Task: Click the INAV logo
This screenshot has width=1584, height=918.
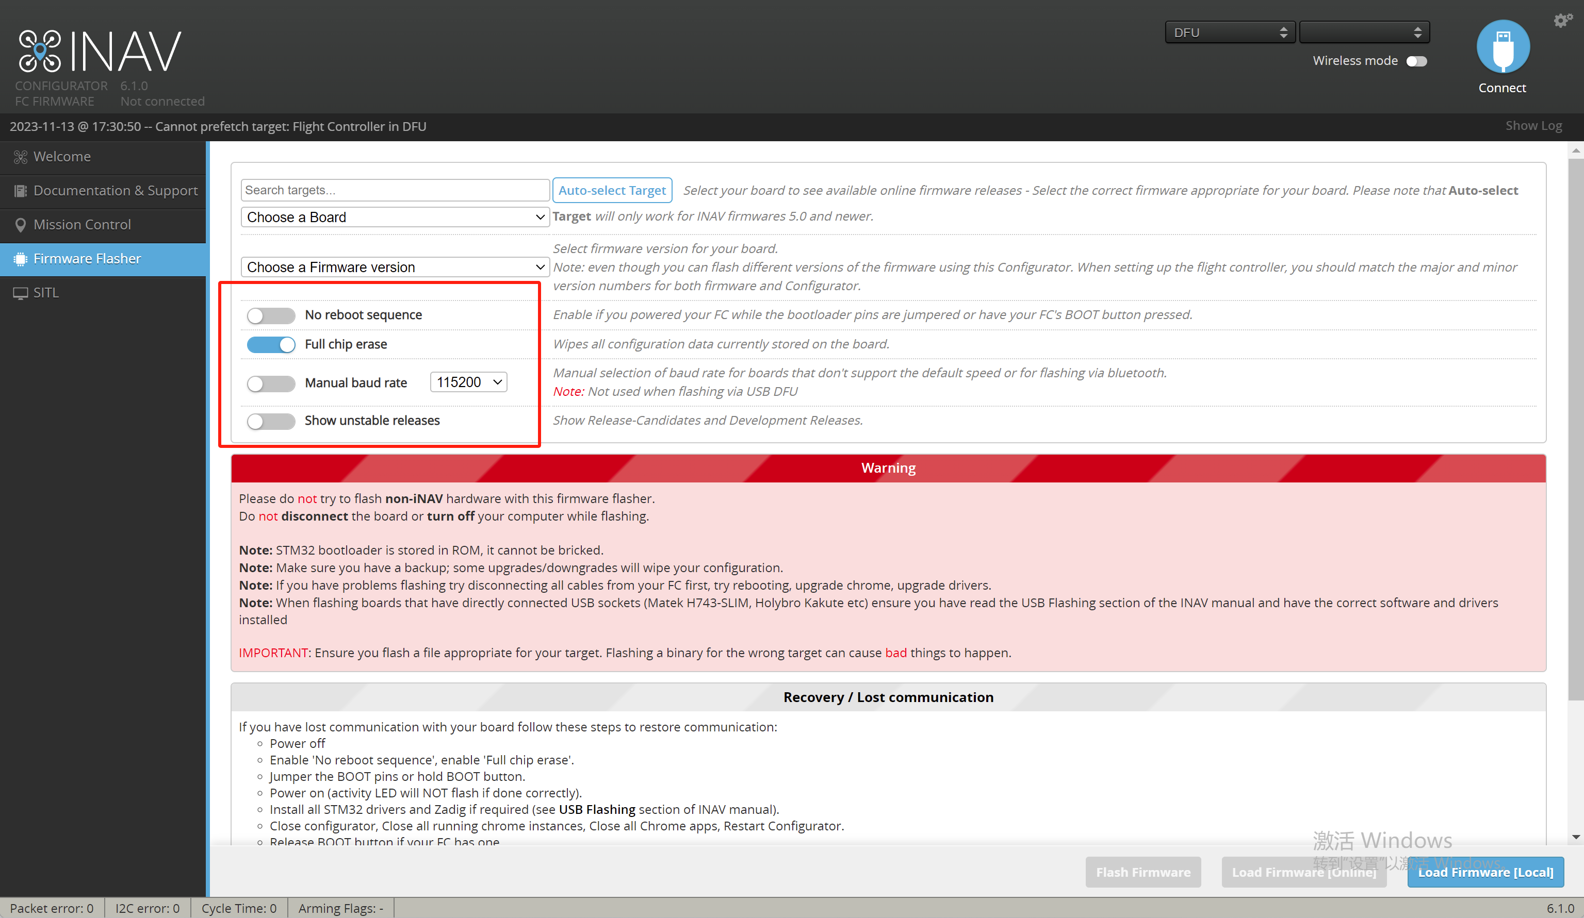Action: coord(100,51)
